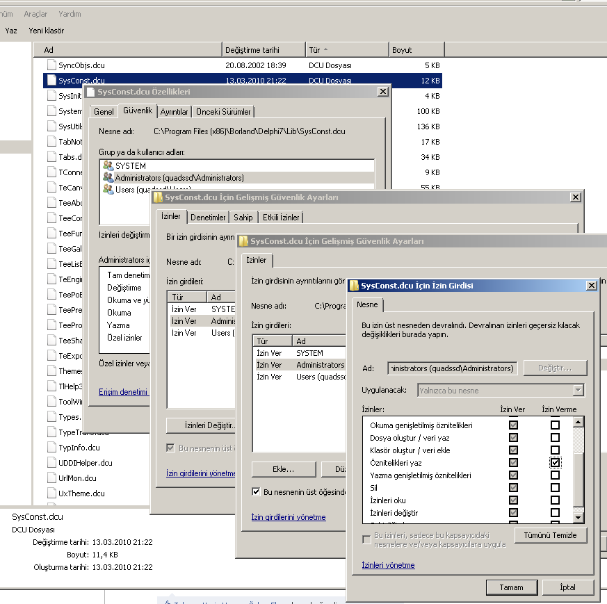The image size is (607, 604).
Task: Click the Tamam button
Action: (511, 587)
